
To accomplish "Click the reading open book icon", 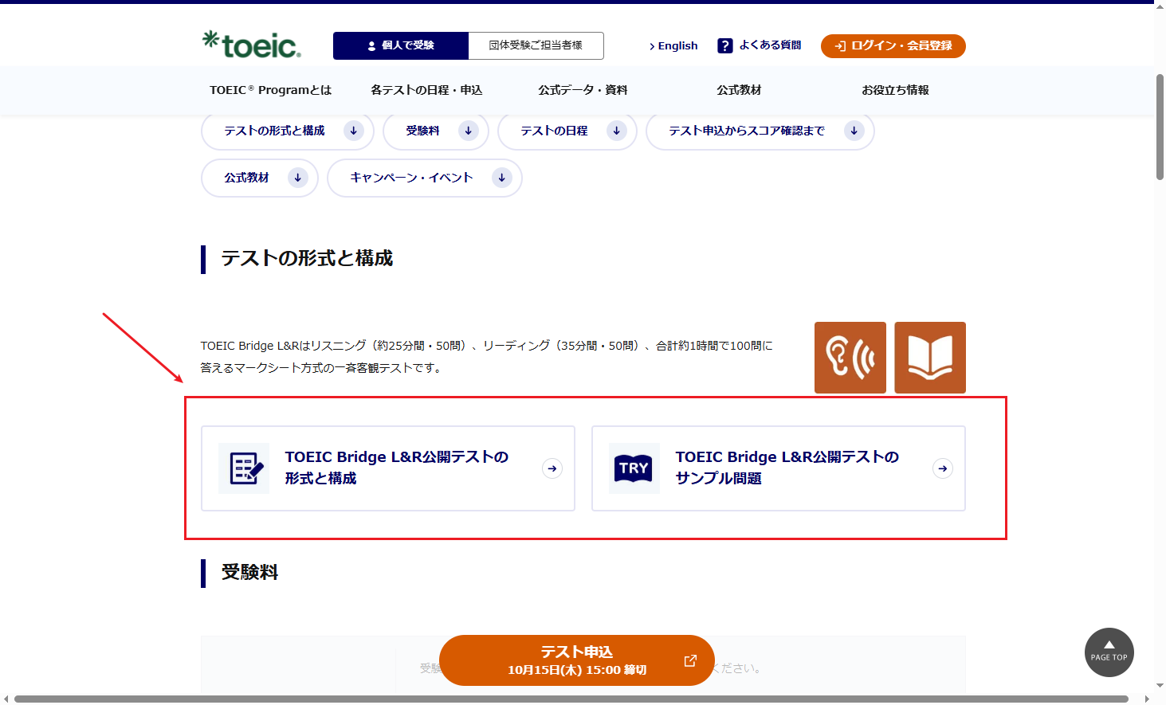I will pos(930,358).
